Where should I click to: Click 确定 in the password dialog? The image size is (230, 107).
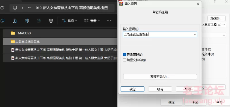click(133, 89)
